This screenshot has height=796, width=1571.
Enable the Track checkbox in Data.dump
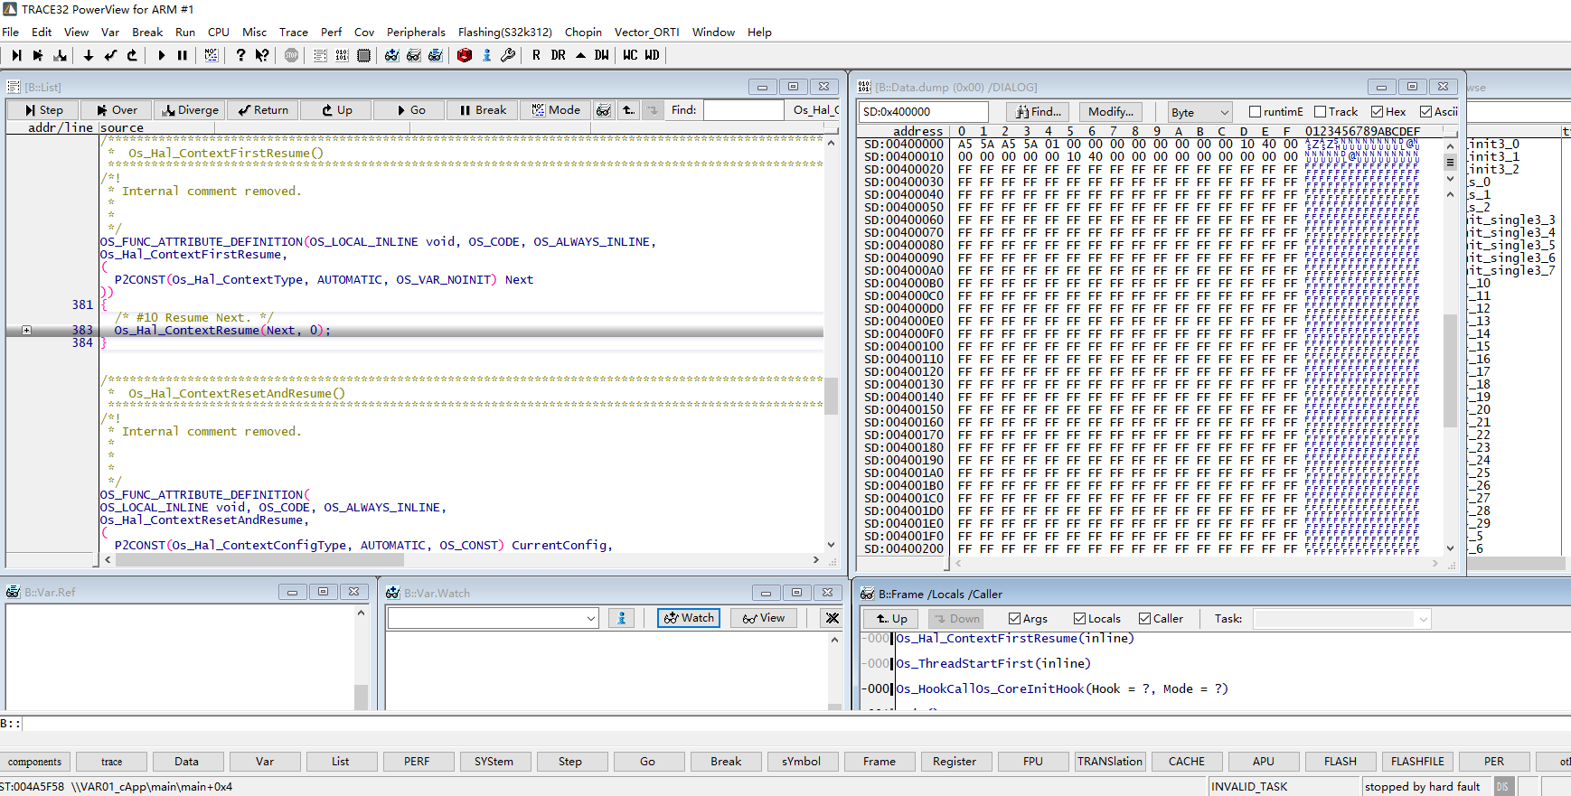click(1320, 112)
